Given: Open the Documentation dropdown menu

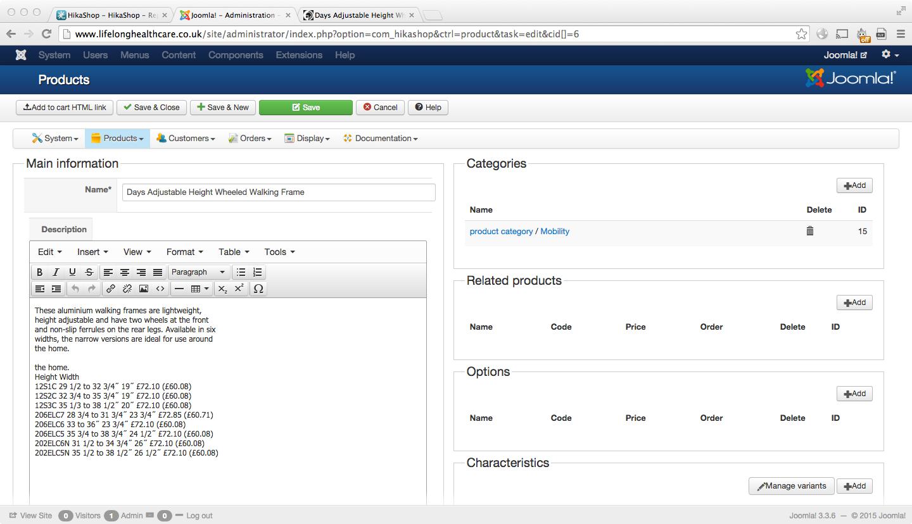Looking at the screenshot, I should pyautogui.click(x=381, y=139).
